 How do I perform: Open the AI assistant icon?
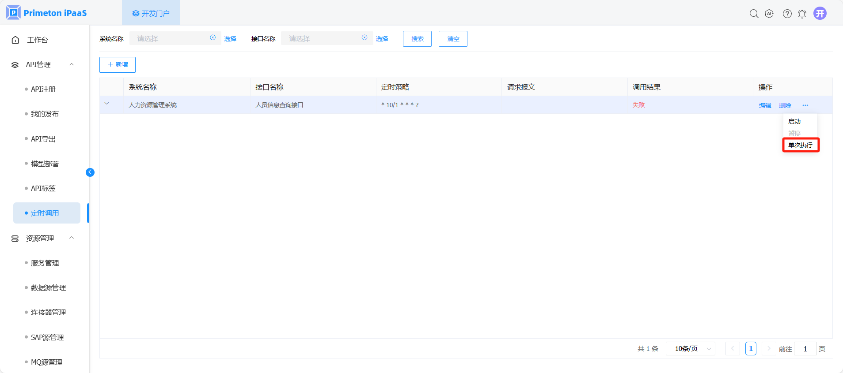[x=769, y=14]
